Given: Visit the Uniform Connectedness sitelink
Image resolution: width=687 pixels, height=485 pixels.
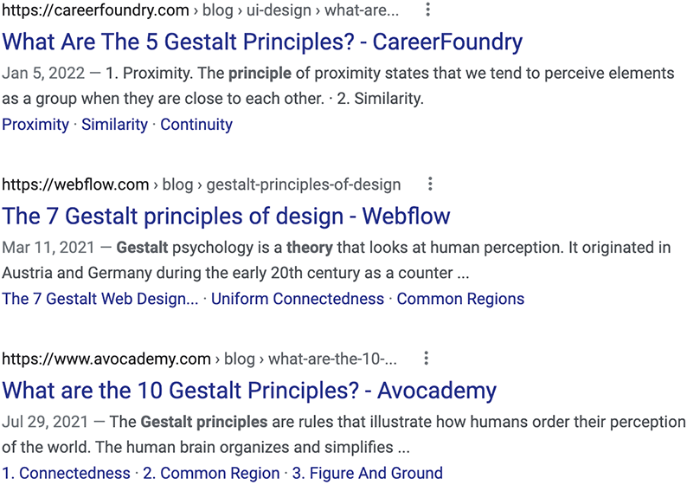Looking at the screenshot, I should pyautogui.click(x=298, y=299).
